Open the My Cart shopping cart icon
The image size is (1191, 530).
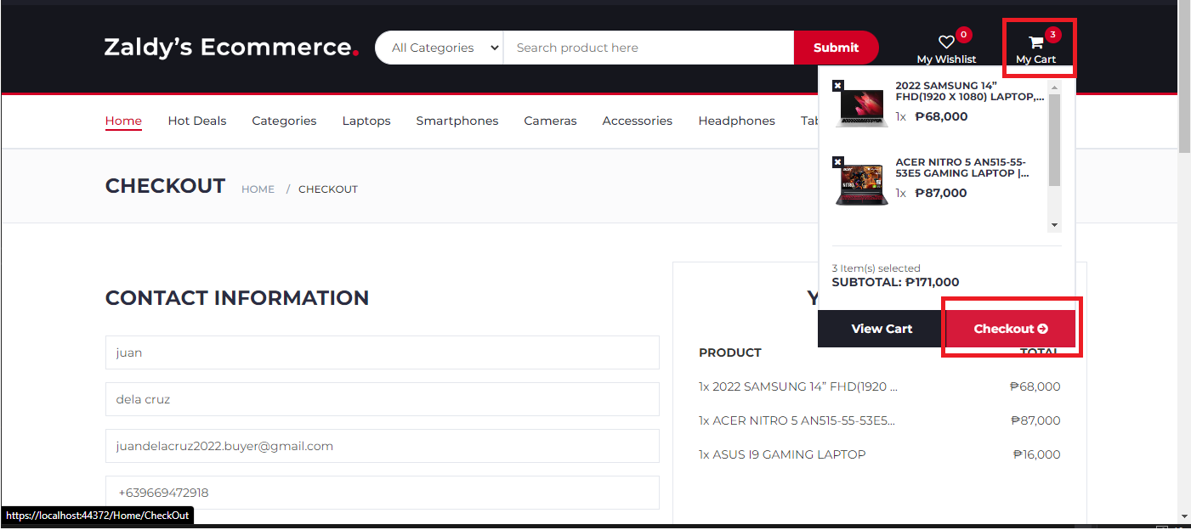pos(1035,41)
